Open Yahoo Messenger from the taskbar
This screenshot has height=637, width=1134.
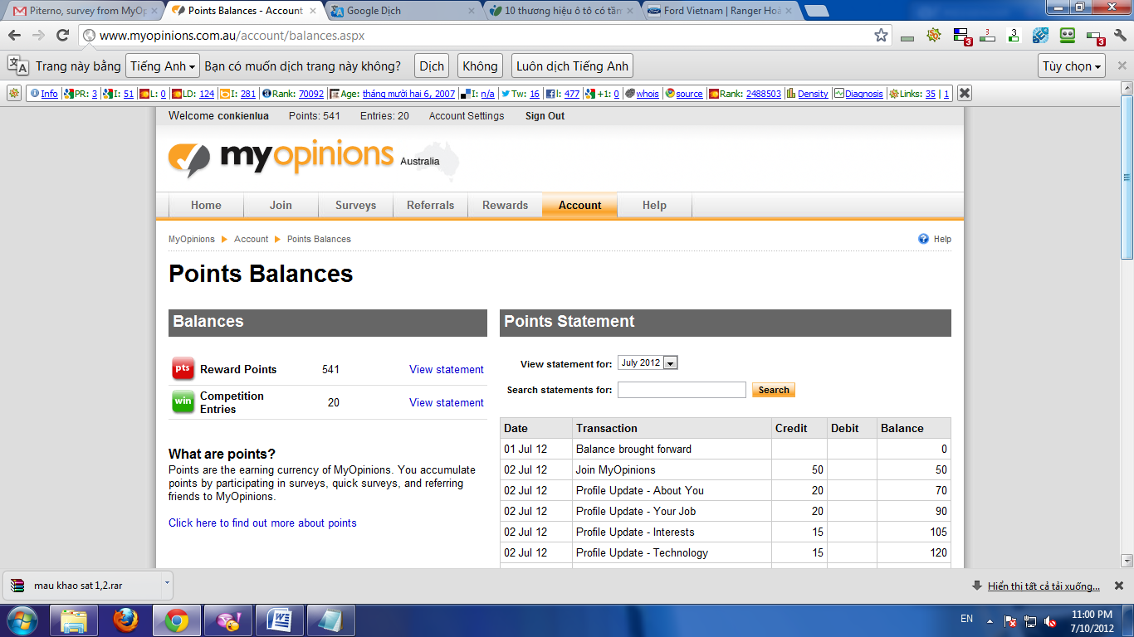(227, 620)
